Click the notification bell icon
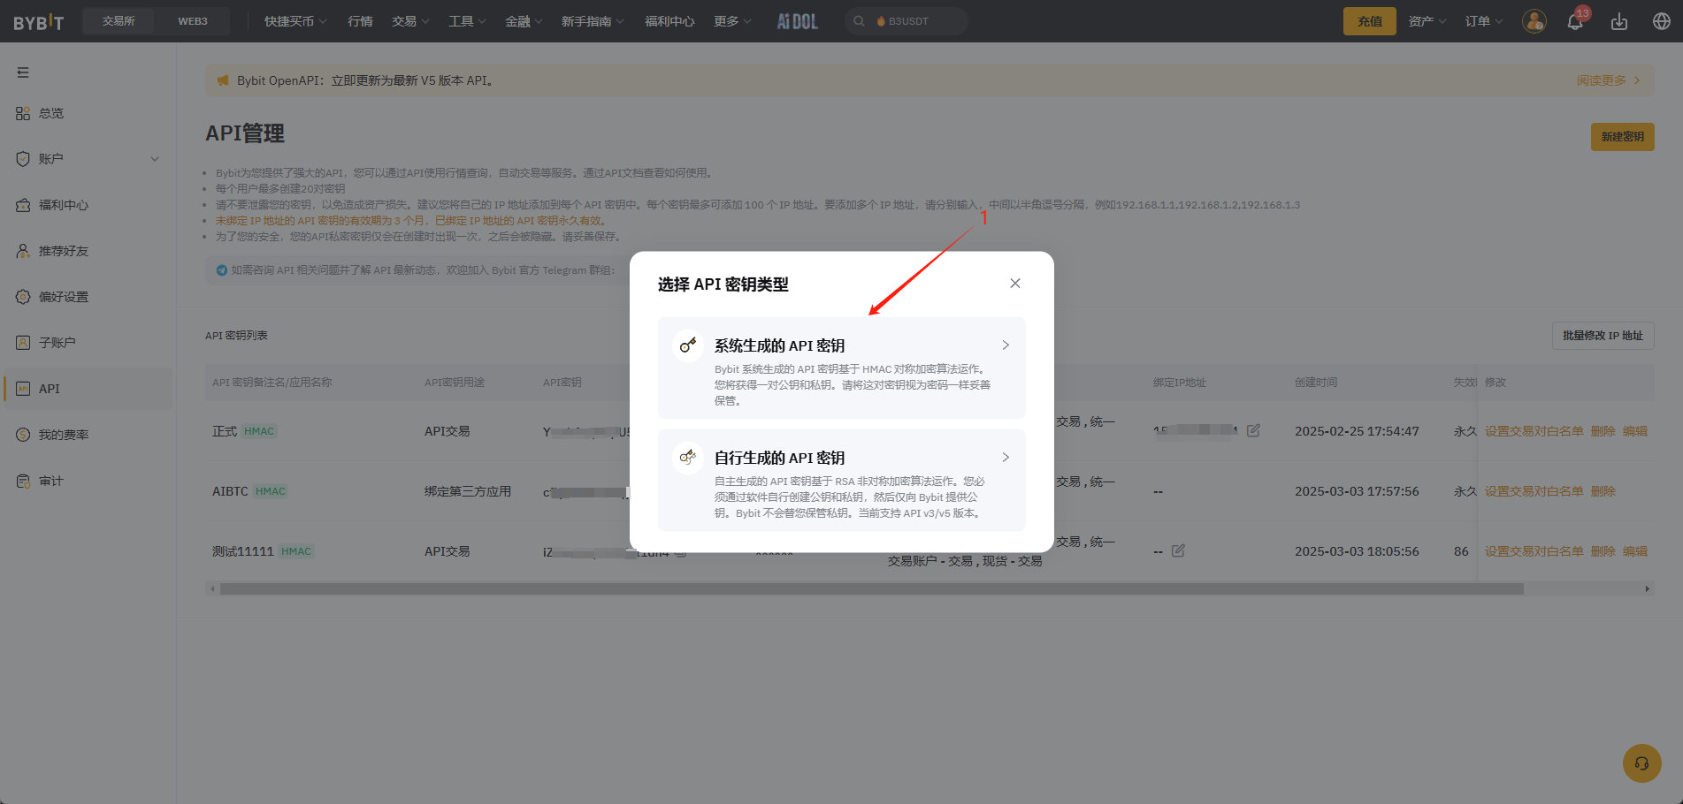Image resolution: width=1683 pixels, height=804 pixels. (x=1575, y=22)
